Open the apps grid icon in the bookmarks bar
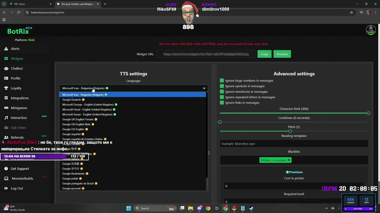This screenshot has height=213, width=380. pyautogui.click(x=4, y=20)
